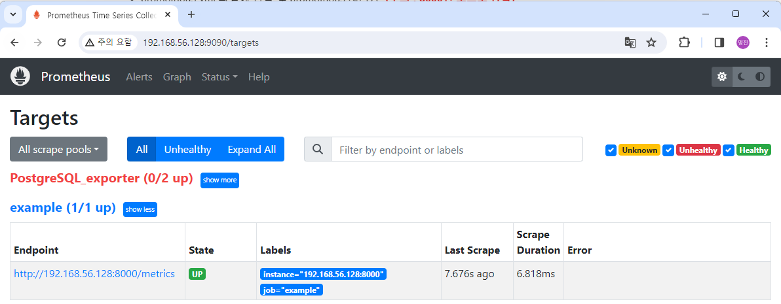The height and width of the screenshot is (304, 781).
Task: Select the Prometheus Time Series browser tab
Action: point(102,15)
